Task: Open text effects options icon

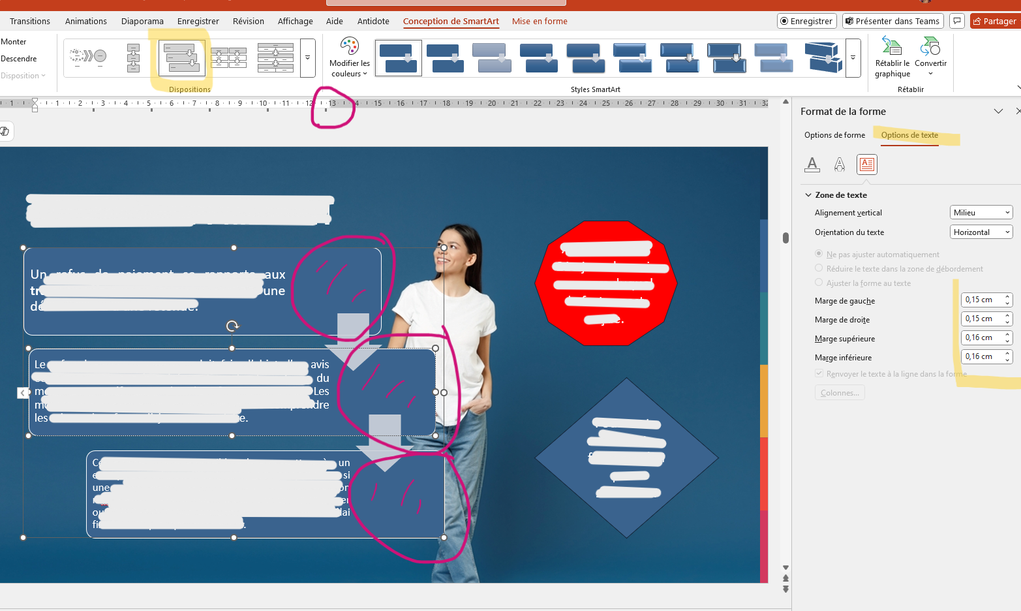Action: [x=840, y=164]
